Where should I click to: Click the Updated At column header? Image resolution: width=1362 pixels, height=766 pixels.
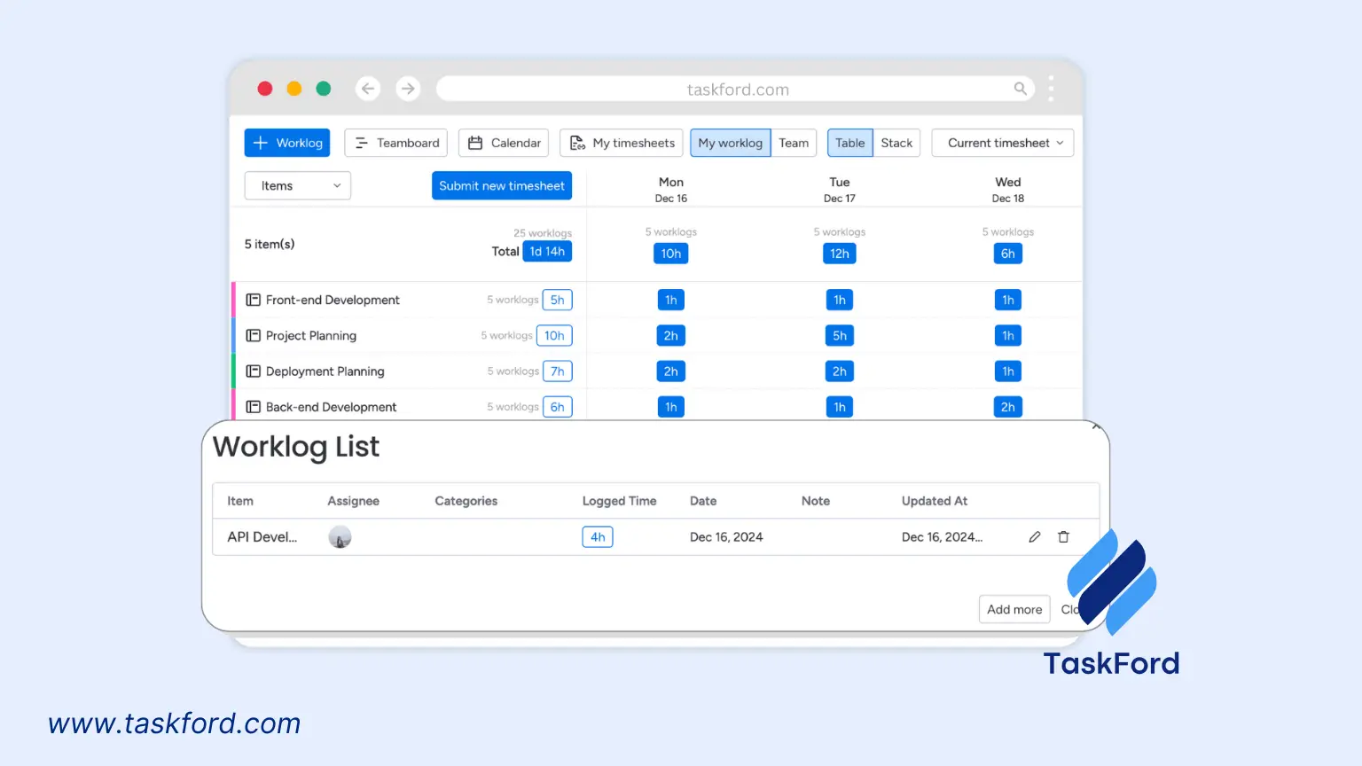click(x=935, y=501)
